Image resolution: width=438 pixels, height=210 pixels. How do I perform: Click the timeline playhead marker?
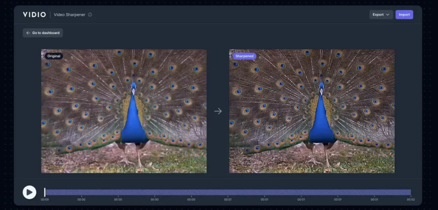click(x=44, y=192)
